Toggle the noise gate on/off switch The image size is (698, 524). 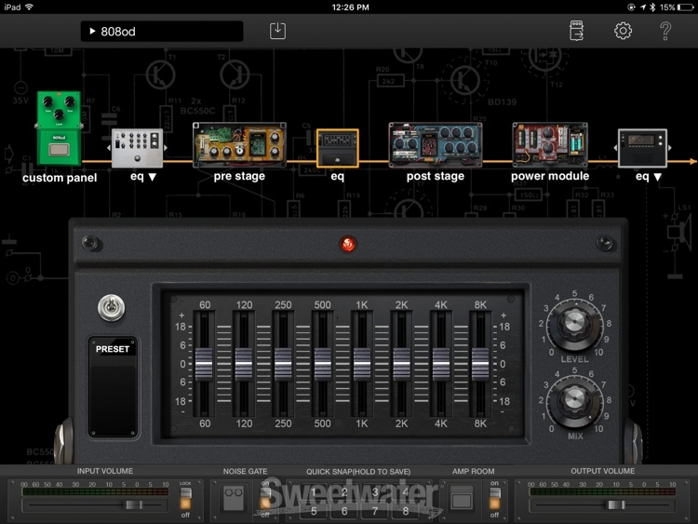pyautogui.click(x=266, y=498)
